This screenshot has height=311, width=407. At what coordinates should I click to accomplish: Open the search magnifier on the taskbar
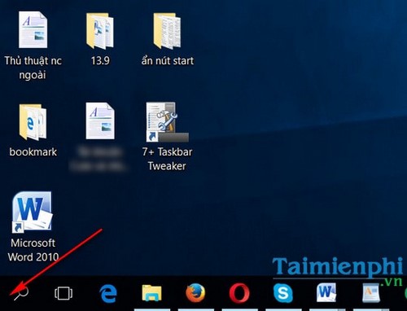coord(21,293)
